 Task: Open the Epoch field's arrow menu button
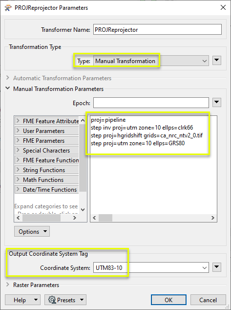coord(216,102)
